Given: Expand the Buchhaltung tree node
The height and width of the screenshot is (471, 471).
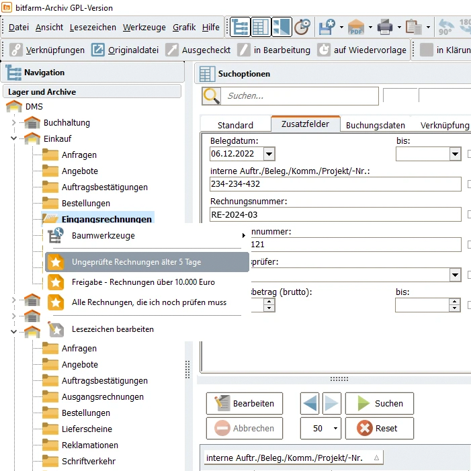Looking at the screenshot, I should 13,123.
